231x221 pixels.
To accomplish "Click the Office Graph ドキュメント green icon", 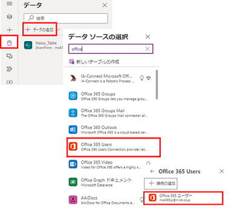I will (73, 182).
